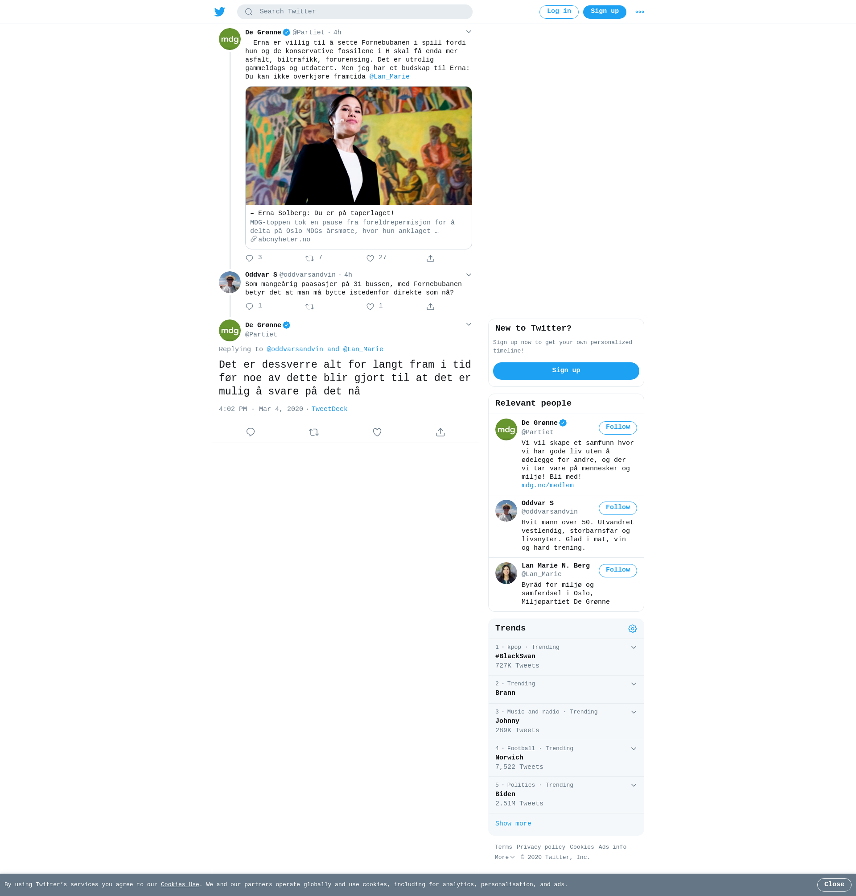Click the link icon beside abcnyheter.no
The width and height of the screenshot is (856, 896).
click(253, 239)
